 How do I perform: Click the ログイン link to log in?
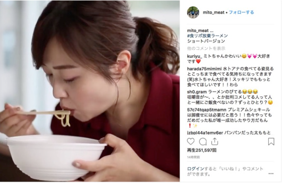click(195, 169)
